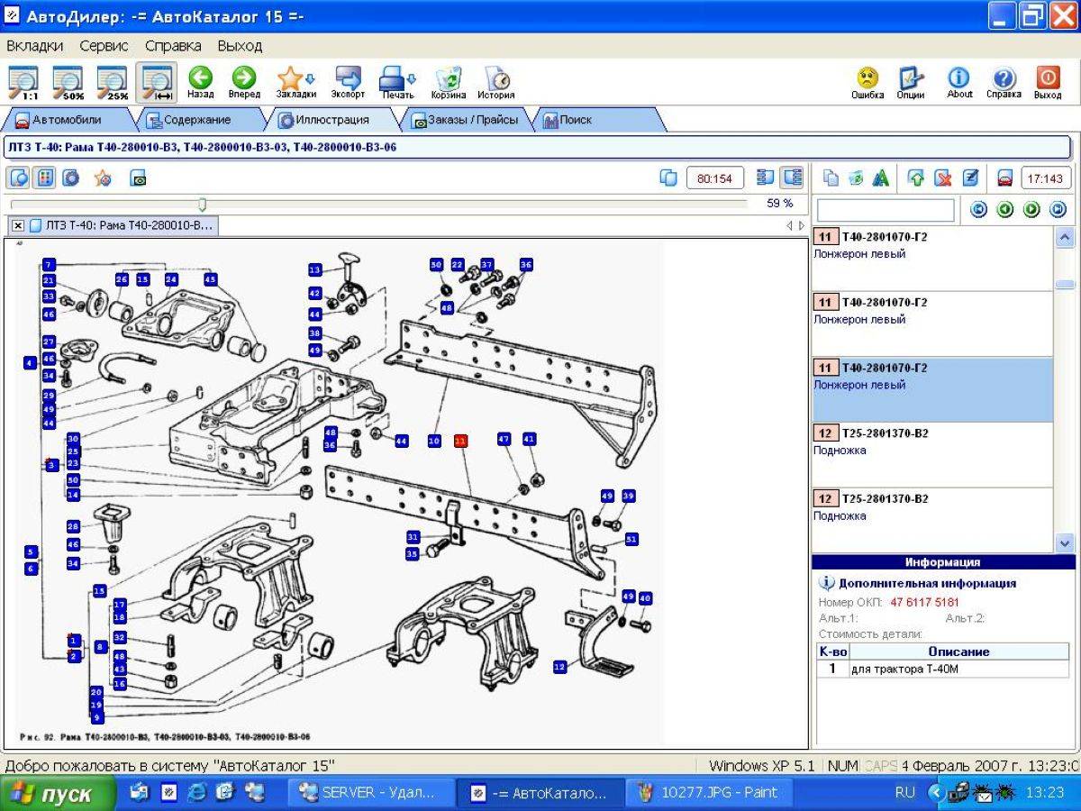Click the Экспорт export icon
The width and height of the screenshot is (1081, 811).
click(x=348, y=82)
